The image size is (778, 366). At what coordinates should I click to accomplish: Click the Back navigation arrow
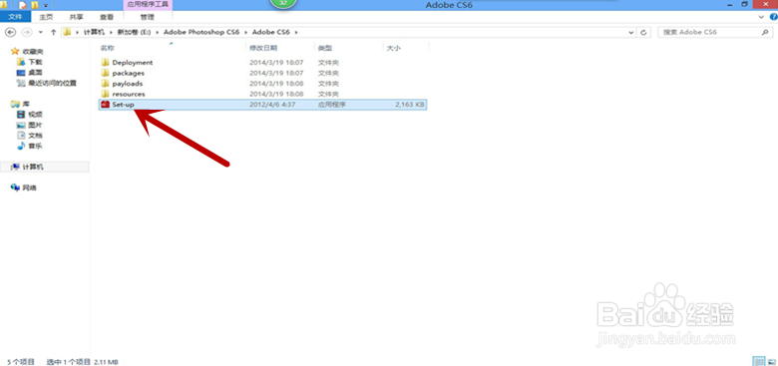10,32
